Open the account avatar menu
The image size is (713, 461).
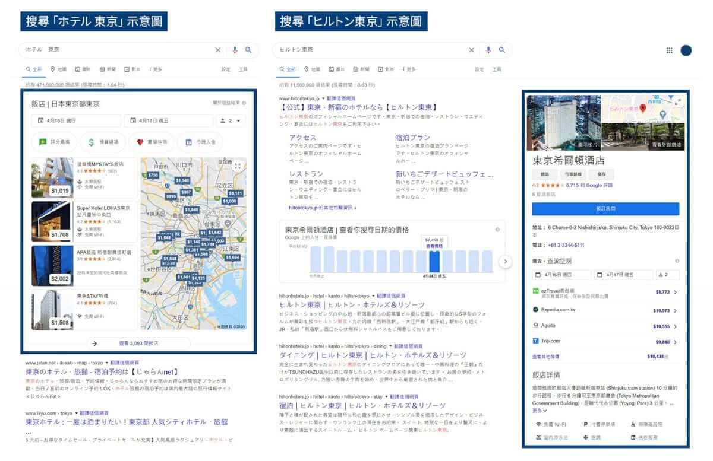click(x=686, y=50)
